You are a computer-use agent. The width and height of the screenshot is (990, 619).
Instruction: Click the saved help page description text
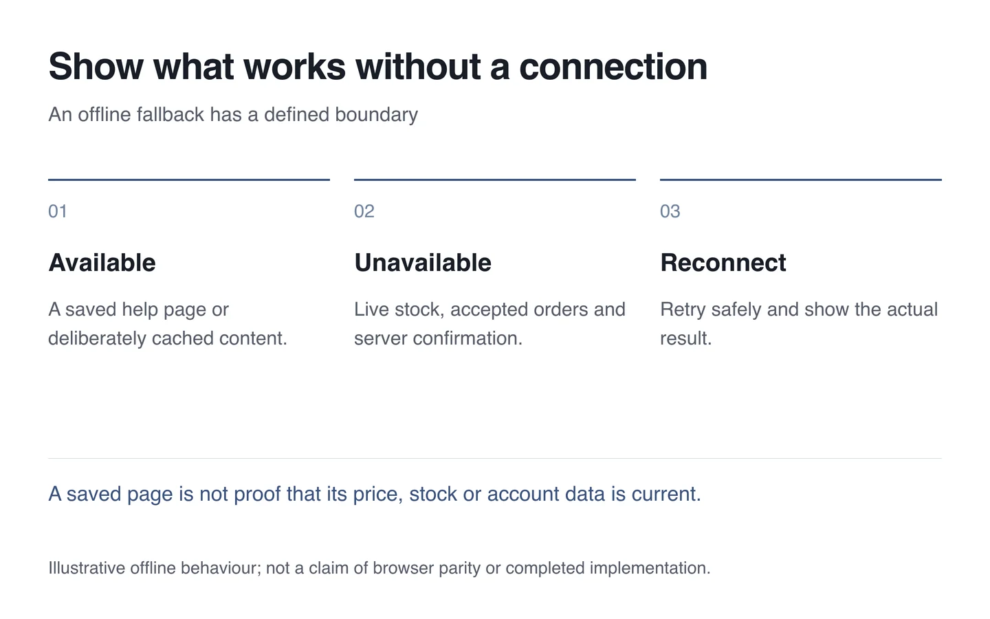coord(168,324)
